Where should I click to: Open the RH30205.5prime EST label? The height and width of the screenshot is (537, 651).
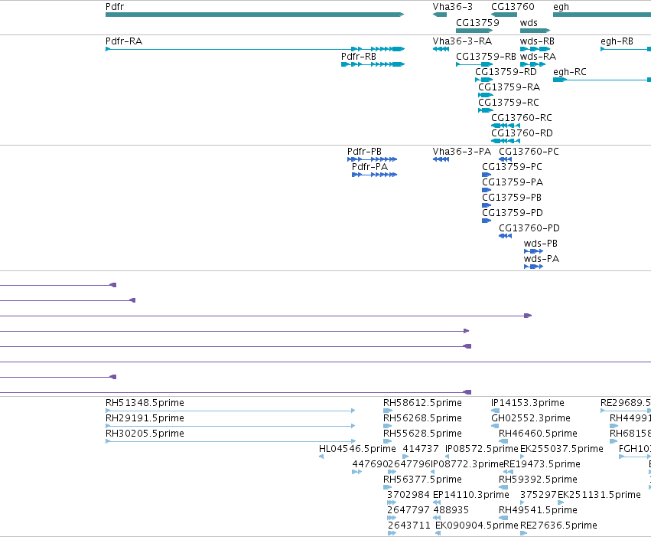click(145, 434)
